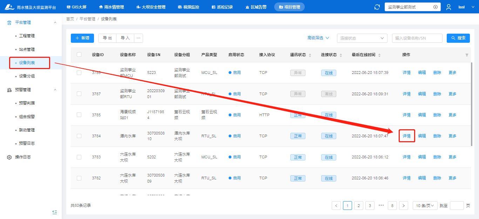The height and width of the screenshot is (219, 479).
Task: Click the refresh icon in top bar
Action: tap(377, 7)
